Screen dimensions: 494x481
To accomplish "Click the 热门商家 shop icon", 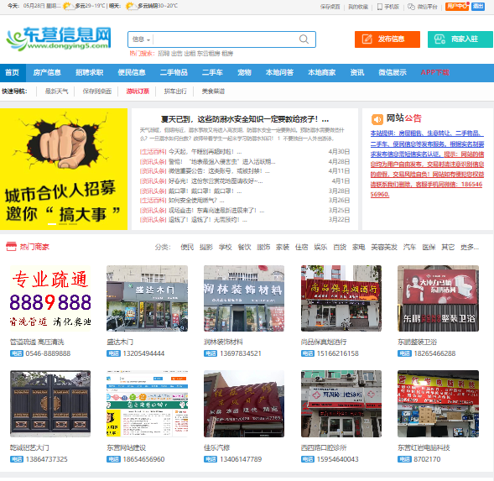I will coord(11,246).
